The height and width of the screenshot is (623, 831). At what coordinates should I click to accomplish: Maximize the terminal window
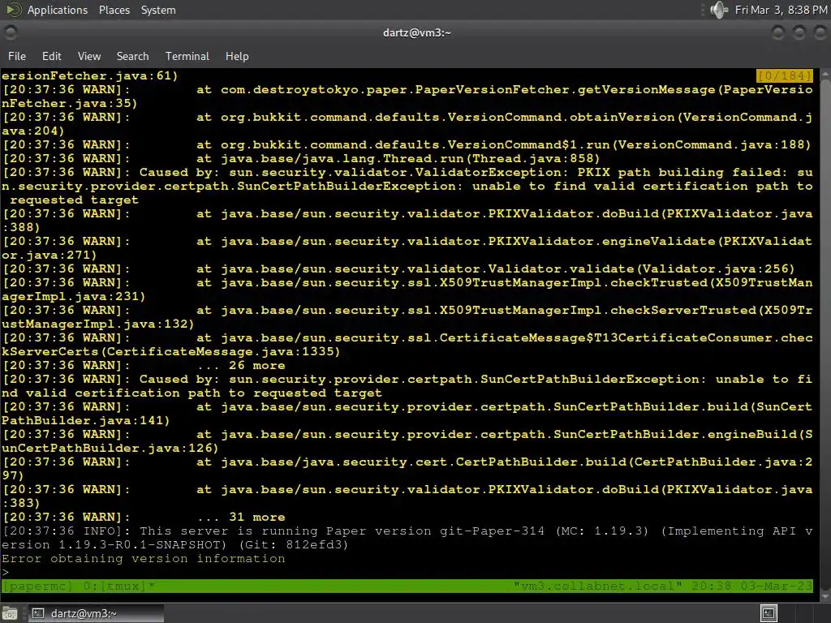coord(799,32)
